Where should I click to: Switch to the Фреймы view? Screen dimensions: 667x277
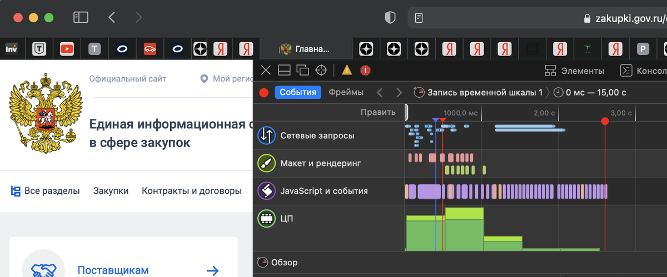click(x=346, y=92)
